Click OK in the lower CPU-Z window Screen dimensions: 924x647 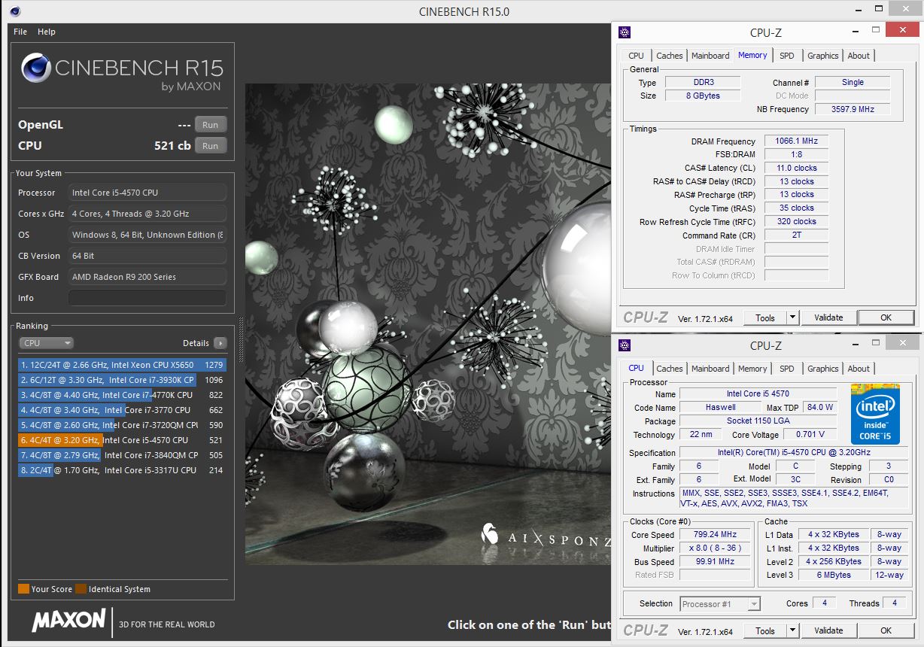[x=886, y=630]
